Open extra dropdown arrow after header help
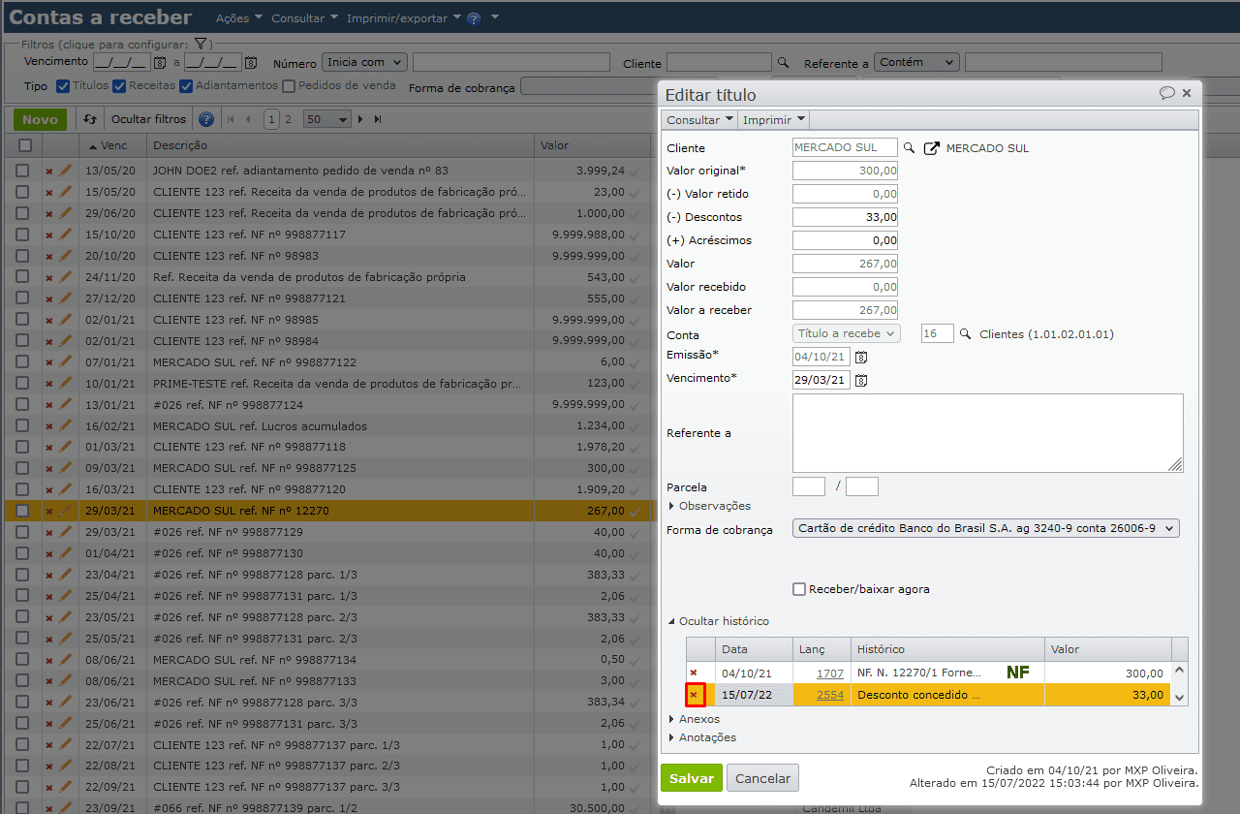 tap(495, 17)
